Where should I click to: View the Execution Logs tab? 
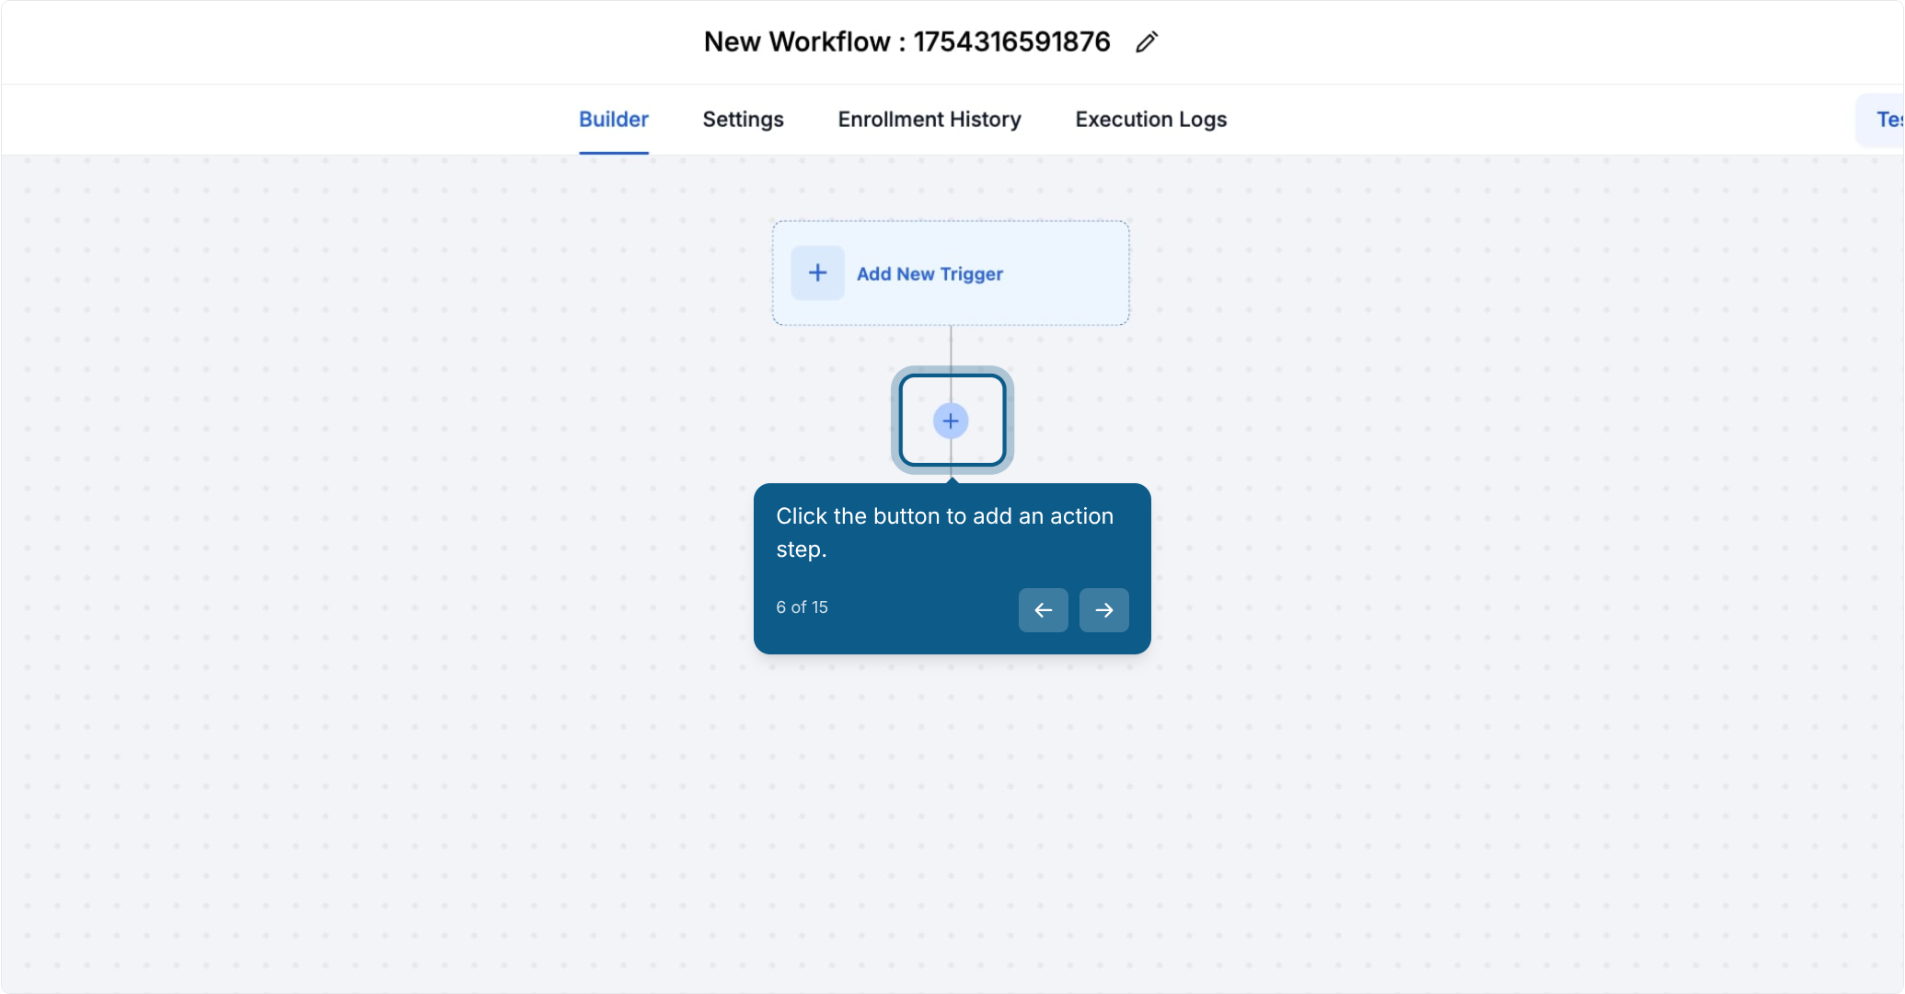click(1150, 120)
